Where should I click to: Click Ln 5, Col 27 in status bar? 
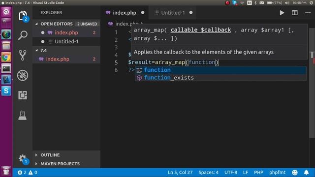[180, 173]
